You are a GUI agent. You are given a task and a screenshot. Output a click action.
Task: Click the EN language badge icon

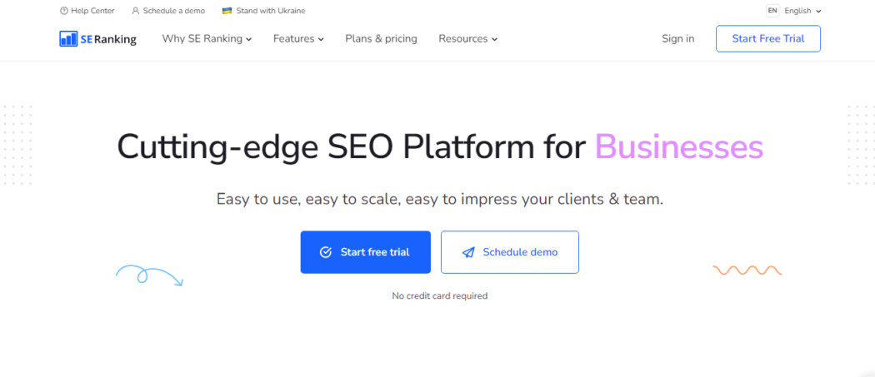772,11
